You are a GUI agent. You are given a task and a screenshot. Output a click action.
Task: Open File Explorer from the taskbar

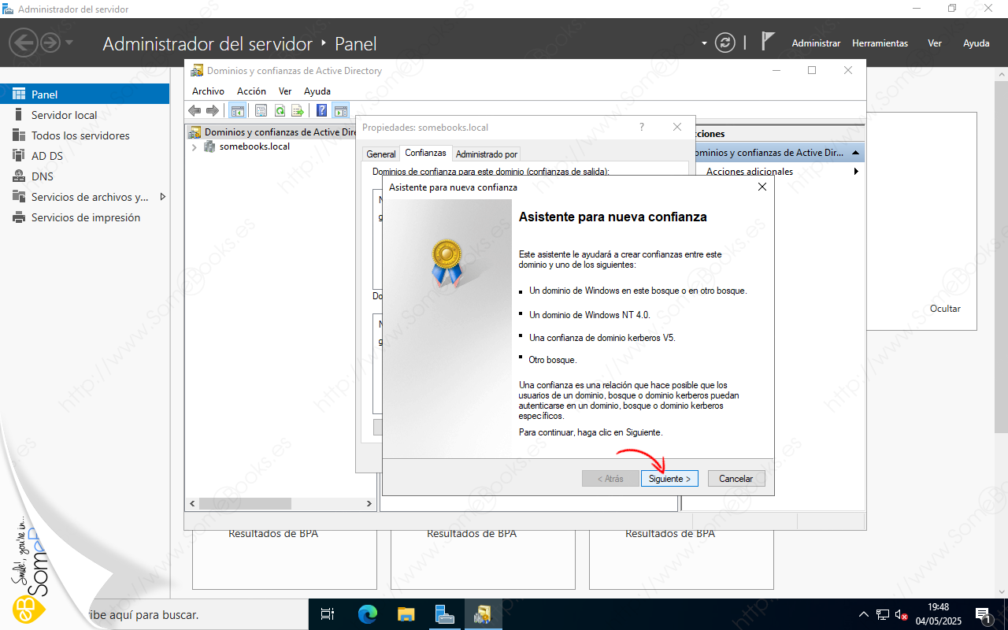click(406, 614)
